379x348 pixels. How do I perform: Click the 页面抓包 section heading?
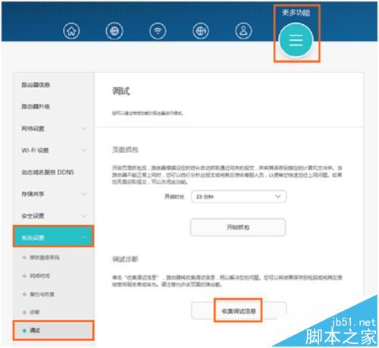click(125, 149)
